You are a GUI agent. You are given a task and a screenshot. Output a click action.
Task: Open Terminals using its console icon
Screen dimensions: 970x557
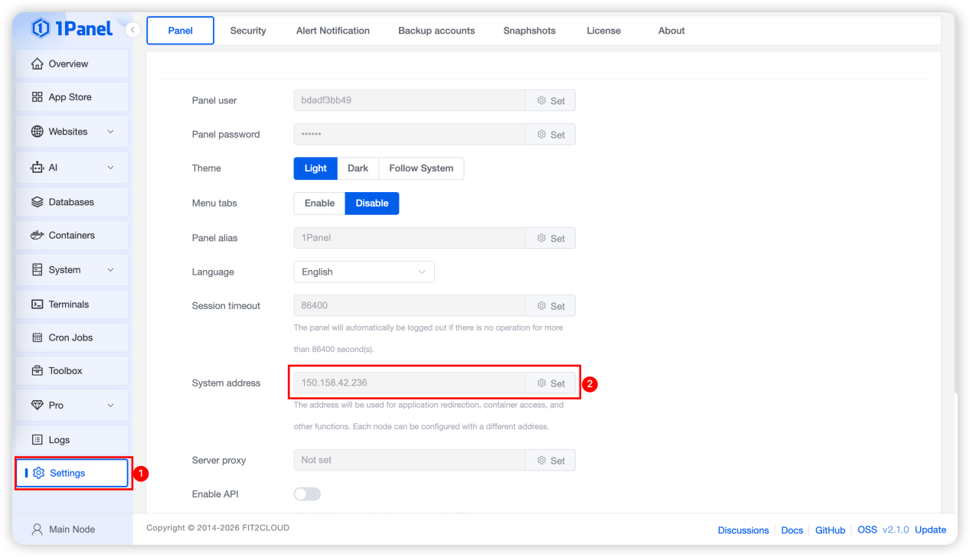coord(37,304)
